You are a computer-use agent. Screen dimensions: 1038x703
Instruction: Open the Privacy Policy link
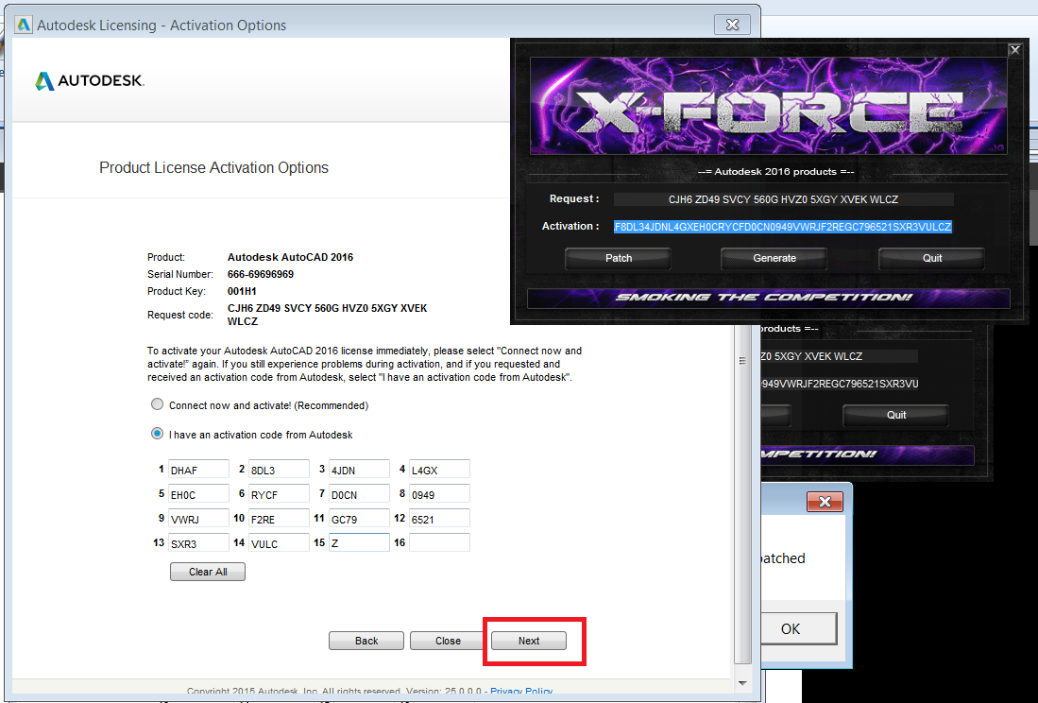[520, 691]
